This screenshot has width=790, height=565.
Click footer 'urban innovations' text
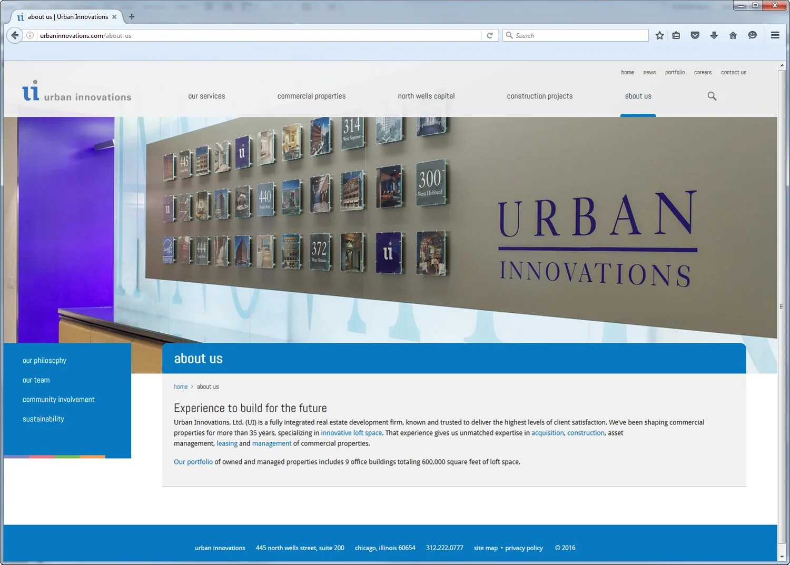point(220,548)
